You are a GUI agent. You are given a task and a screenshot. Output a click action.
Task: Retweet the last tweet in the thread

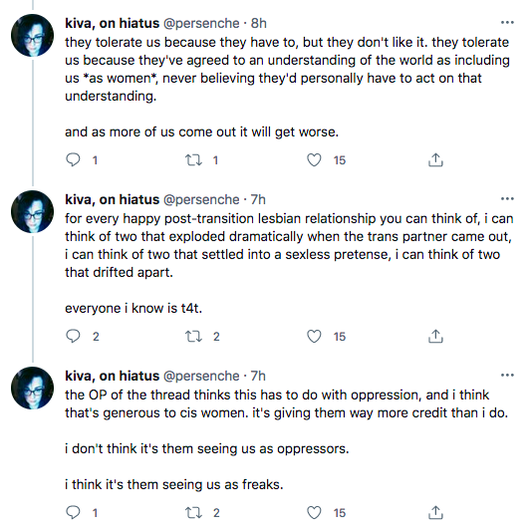pos(193,512)
